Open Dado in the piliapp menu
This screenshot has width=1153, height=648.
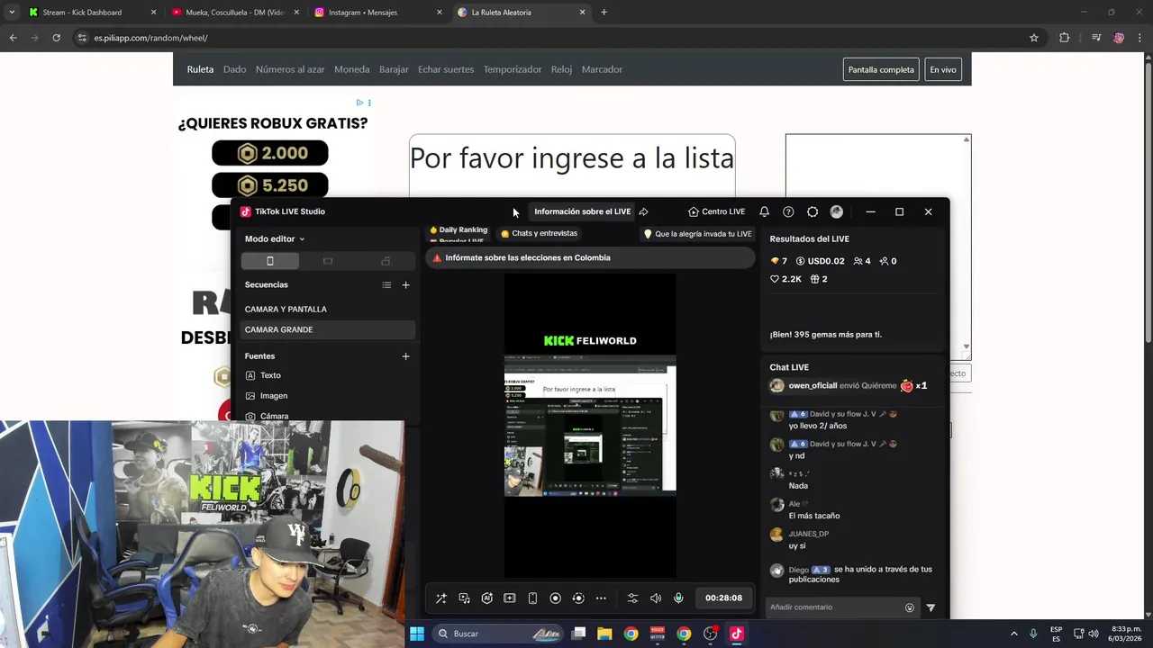pyautogui.click(x=234, y=69)
